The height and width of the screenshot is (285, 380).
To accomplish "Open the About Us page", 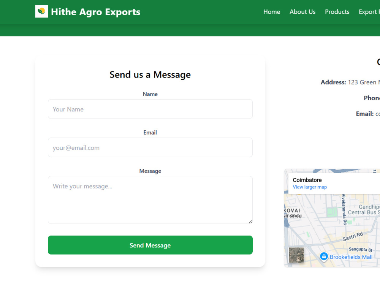I will (302, 12).
